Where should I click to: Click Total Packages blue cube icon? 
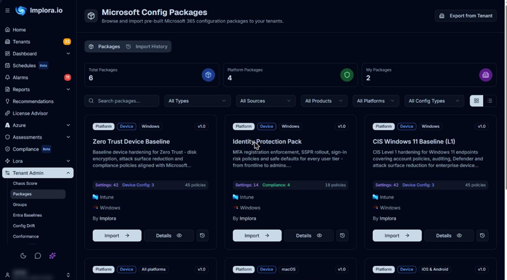208,75
